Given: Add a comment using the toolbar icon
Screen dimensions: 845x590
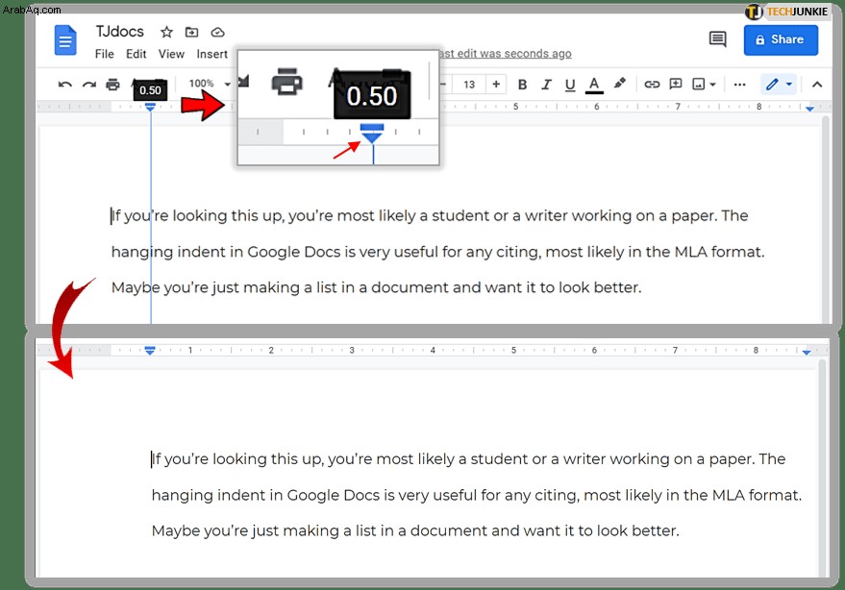Looking at the screenshot, I should [675, 84].
